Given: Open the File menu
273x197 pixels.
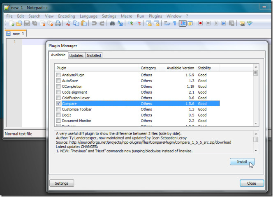Looking at the screenshot, I should [x=9, y=16].
